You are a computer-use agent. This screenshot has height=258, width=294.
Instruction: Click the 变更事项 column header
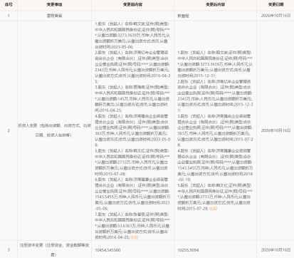[x=54, y=4]
